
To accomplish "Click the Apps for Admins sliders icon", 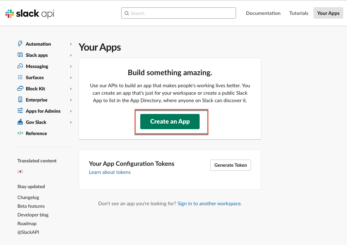I will tap(20, 111).
